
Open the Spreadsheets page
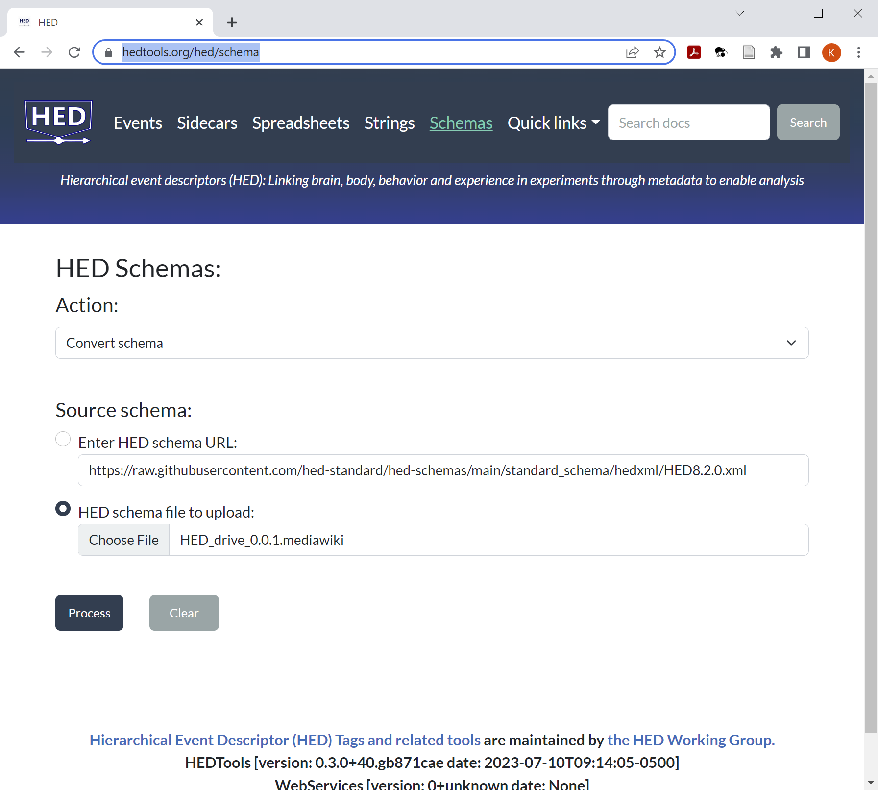300,123
